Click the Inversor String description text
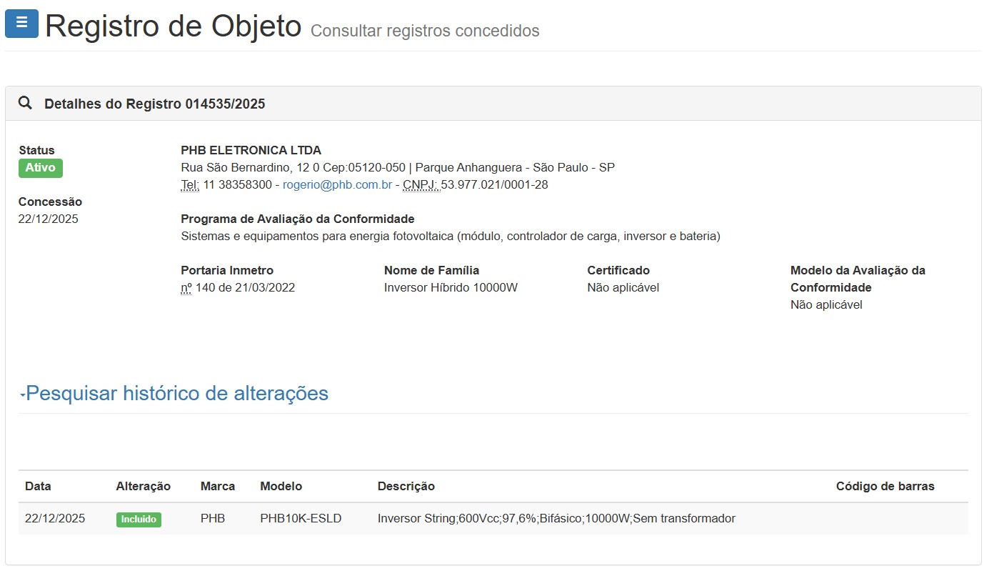The height and width of the screenshot is (571, 984). click(556, 519)
